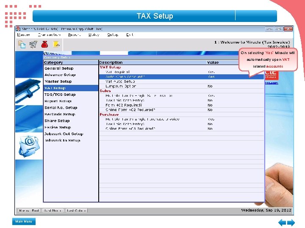Image resolution: width=305 pixels, height=228 pixels.
Task: Select Master Setup category
Action: coord(71,81)
